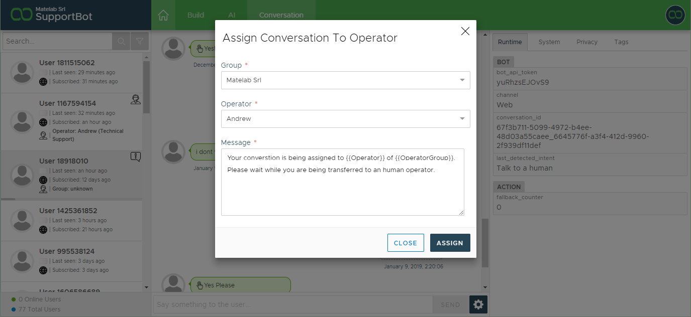
Task: Select User 995538124 in list
Action: click(x=72, y=261)
